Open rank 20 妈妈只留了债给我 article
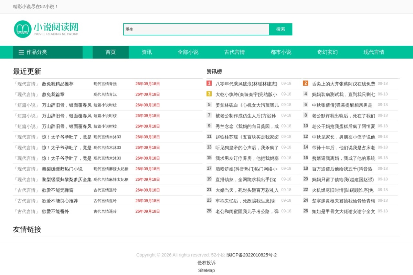The height and width of the screenshot is (275, 413). coord(343,180)
